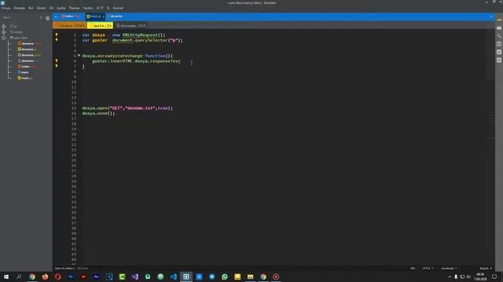
Task: Open main.js in the file tree
Action: click(x=25, y=78)
